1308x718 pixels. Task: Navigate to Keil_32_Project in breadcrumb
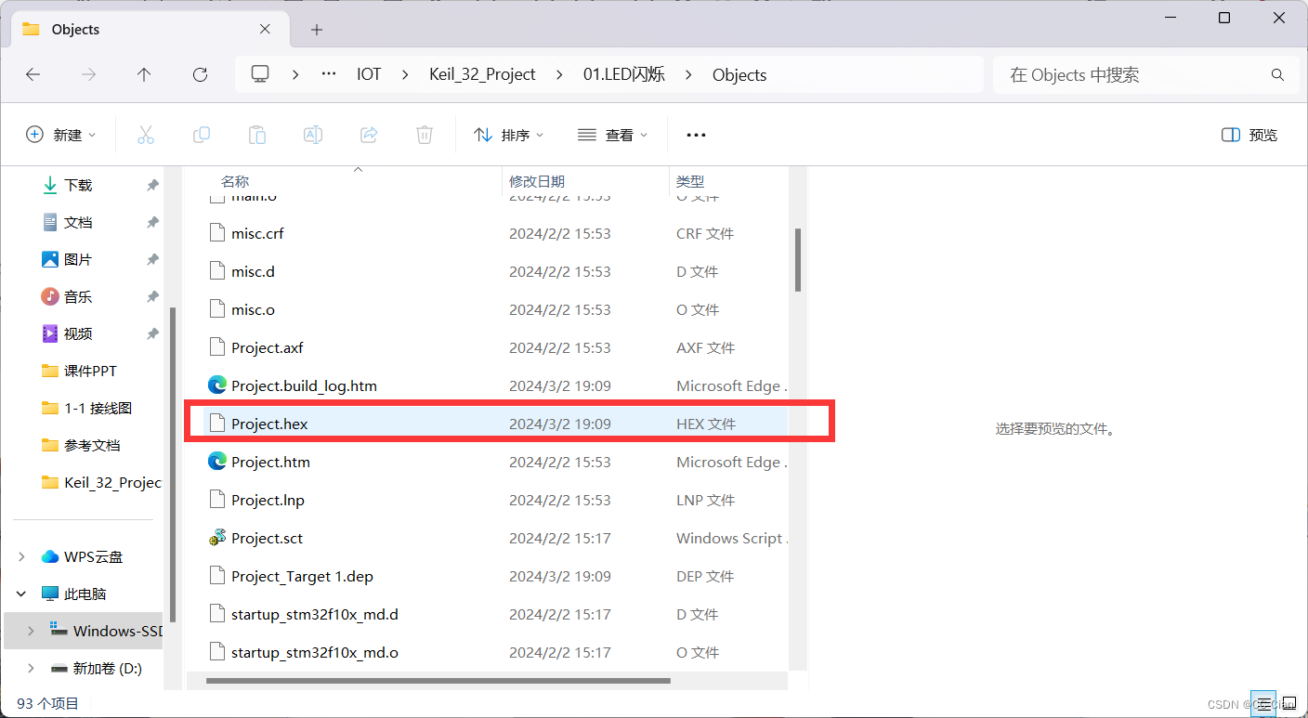(482, 74)
